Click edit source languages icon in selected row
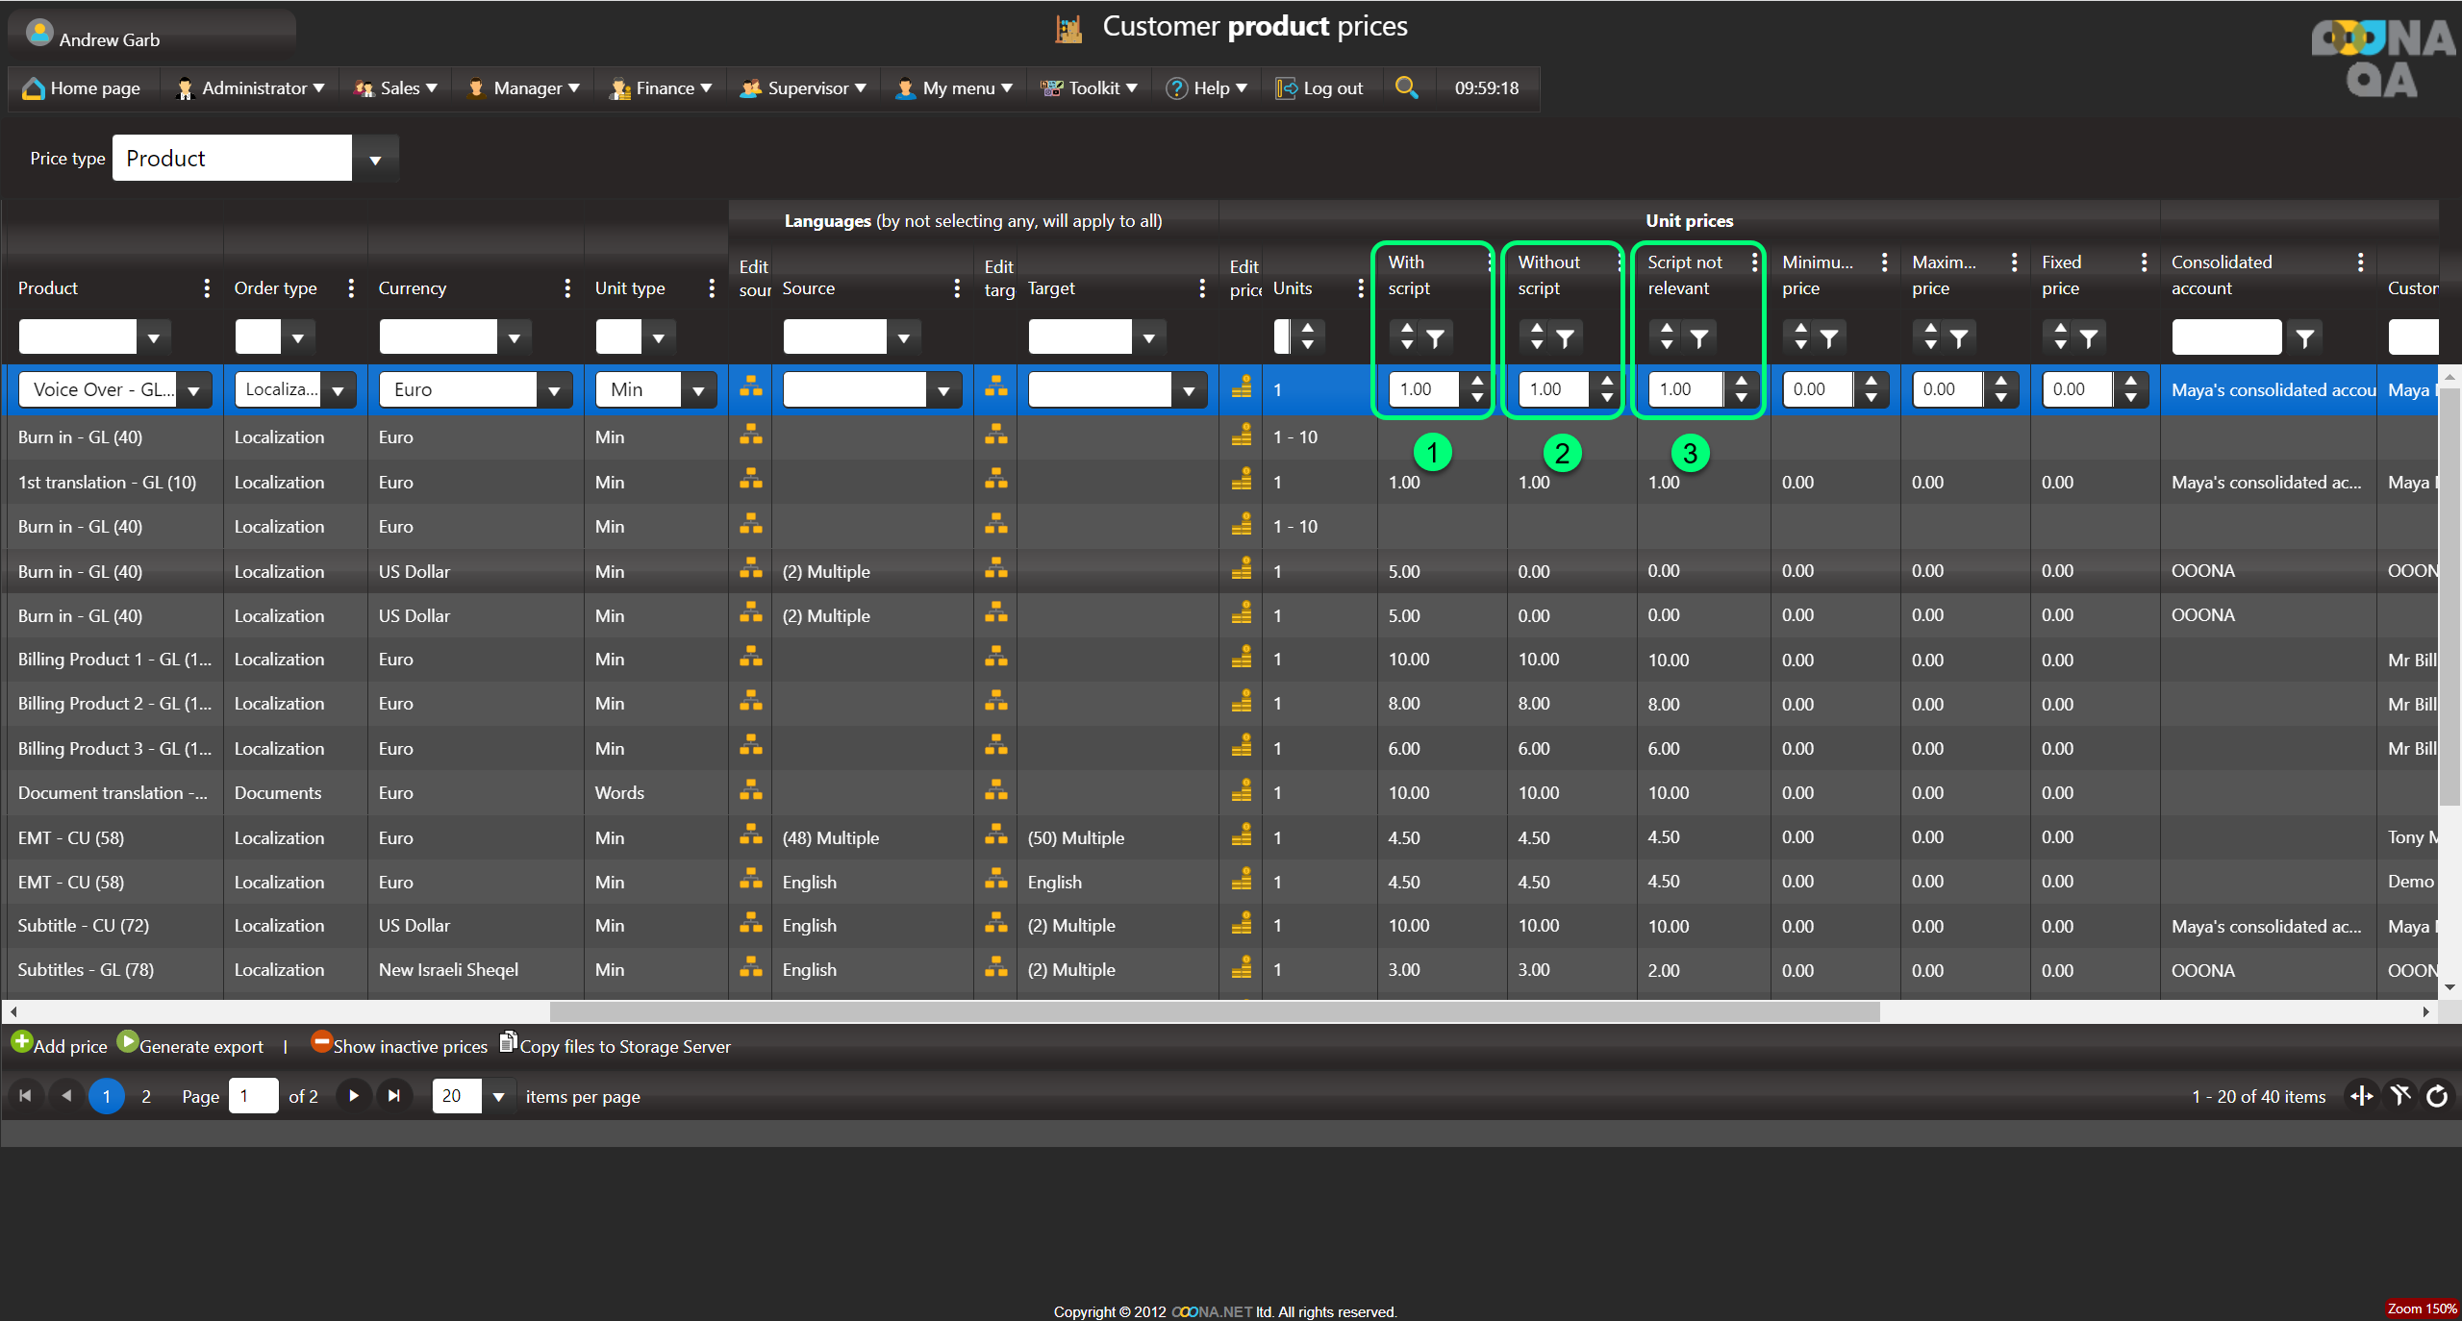 pos(751,388)
